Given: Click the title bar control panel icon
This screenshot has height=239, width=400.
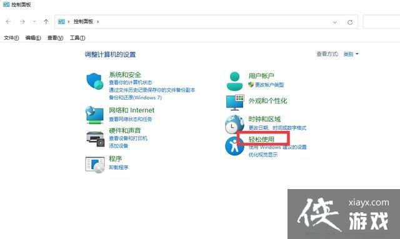Looking at the screenshot, I should coord(6,4).
